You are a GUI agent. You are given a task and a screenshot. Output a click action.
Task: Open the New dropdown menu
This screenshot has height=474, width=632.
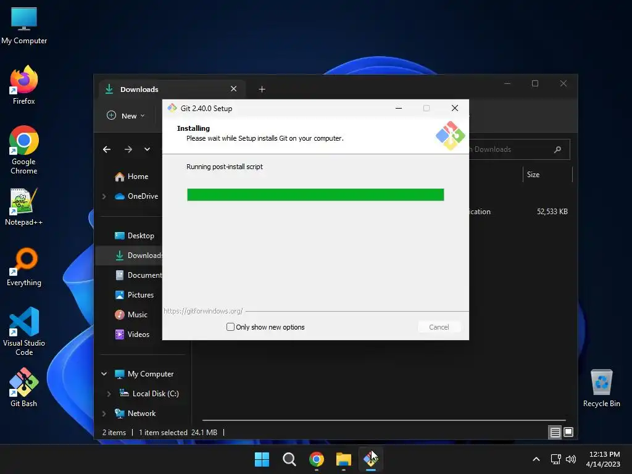pos(125,115)
